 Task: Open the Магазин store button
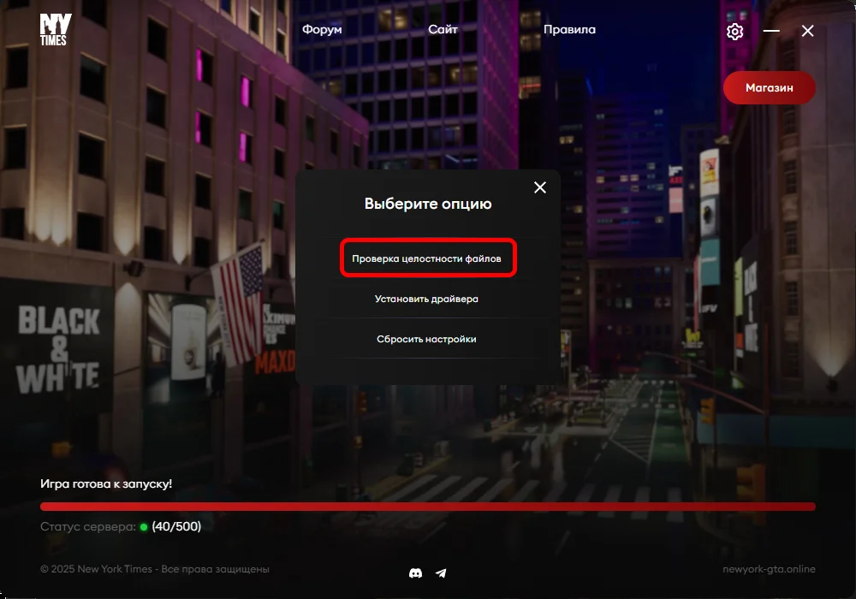point(769,87)
